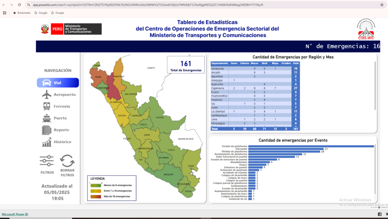The image size is (388, 219).
Task: Sort by the Febrero column header
Action: pyautogui.click(x=244, y=63)
